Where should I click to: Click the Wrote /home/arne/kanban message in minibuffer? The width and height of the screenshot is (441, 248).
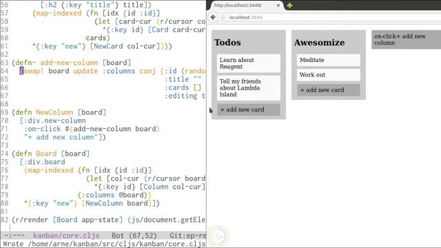click(104, 244)
